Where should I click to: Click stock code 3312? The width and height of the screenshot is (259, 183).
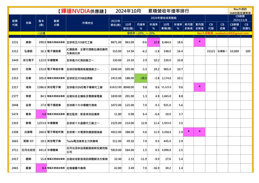pos(15,51)
